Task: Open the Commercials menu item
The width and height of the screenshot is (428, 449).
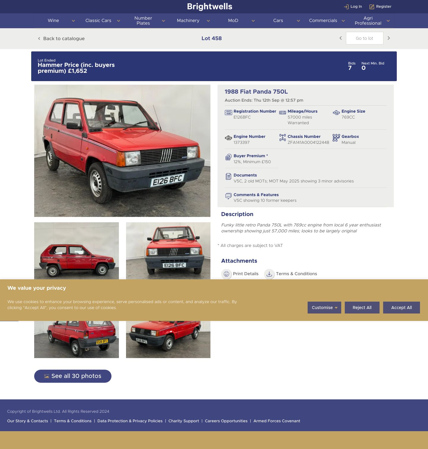Action: click(323, 21)
